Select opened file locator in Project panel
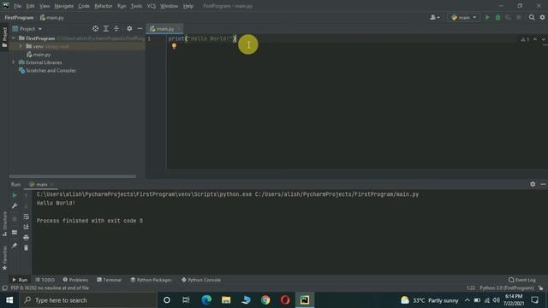Viewport: 548px width, 308px height. (x=95, y=28)
